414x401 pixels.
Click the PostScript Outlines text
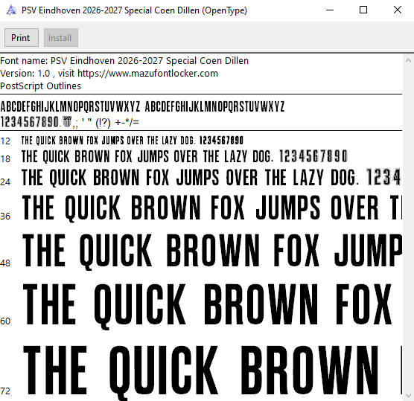(40, 86)
